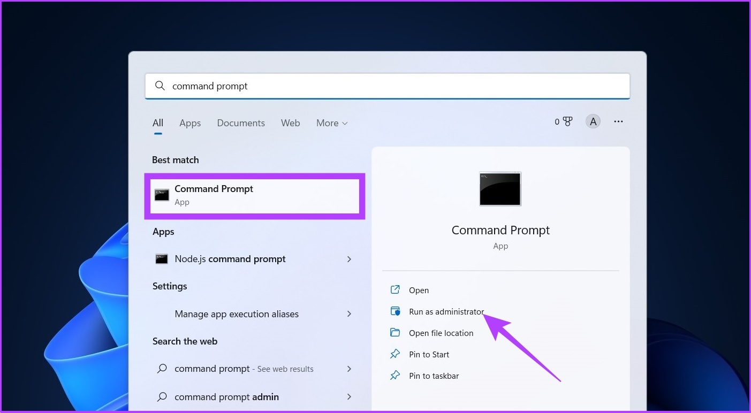
Task: Click the 'command prompt admin' suggestion text
Action: [x=226, y=397]
